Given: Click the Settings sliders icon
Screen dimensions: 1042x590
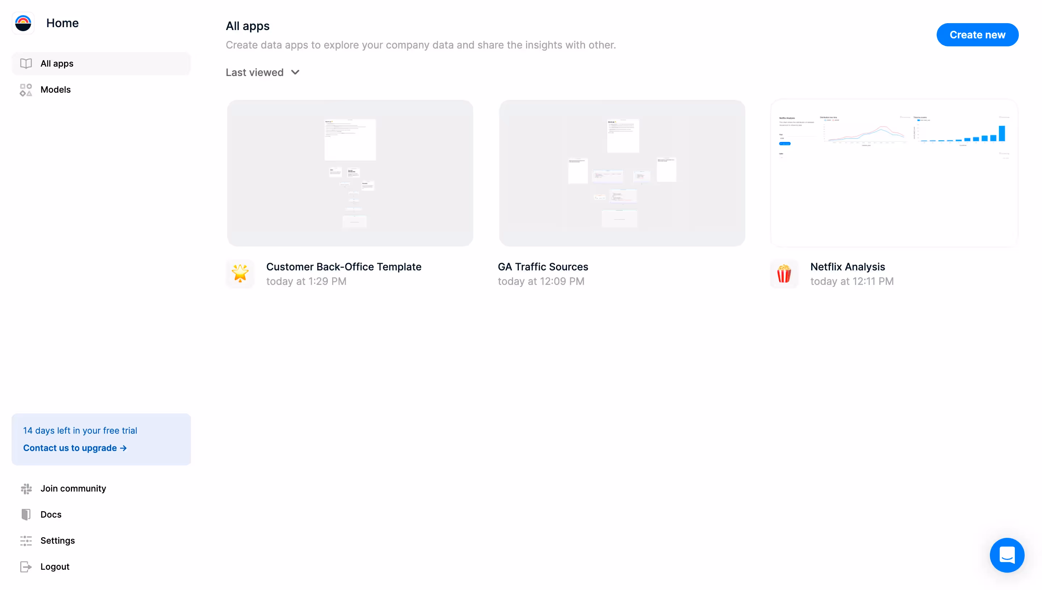Looking at the screenshot, I should click(26, 540).
